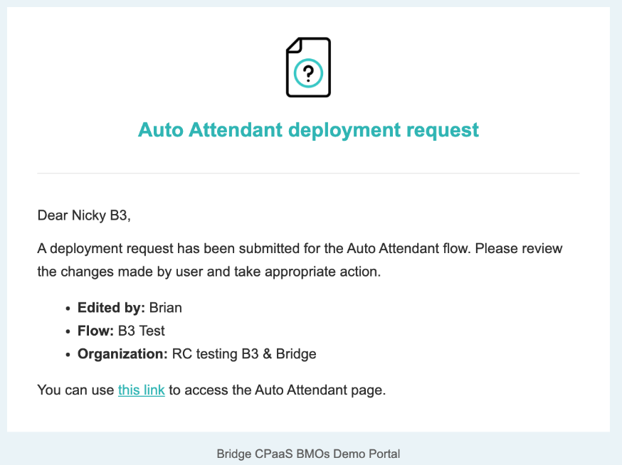
Task: Click the Bridge CPaaS BMOs Demo Portal footer
Action: 308,454
